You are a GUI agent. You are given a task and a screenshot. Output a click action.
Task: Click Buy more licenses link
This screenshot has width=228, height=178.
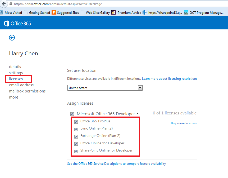(184, 123)
